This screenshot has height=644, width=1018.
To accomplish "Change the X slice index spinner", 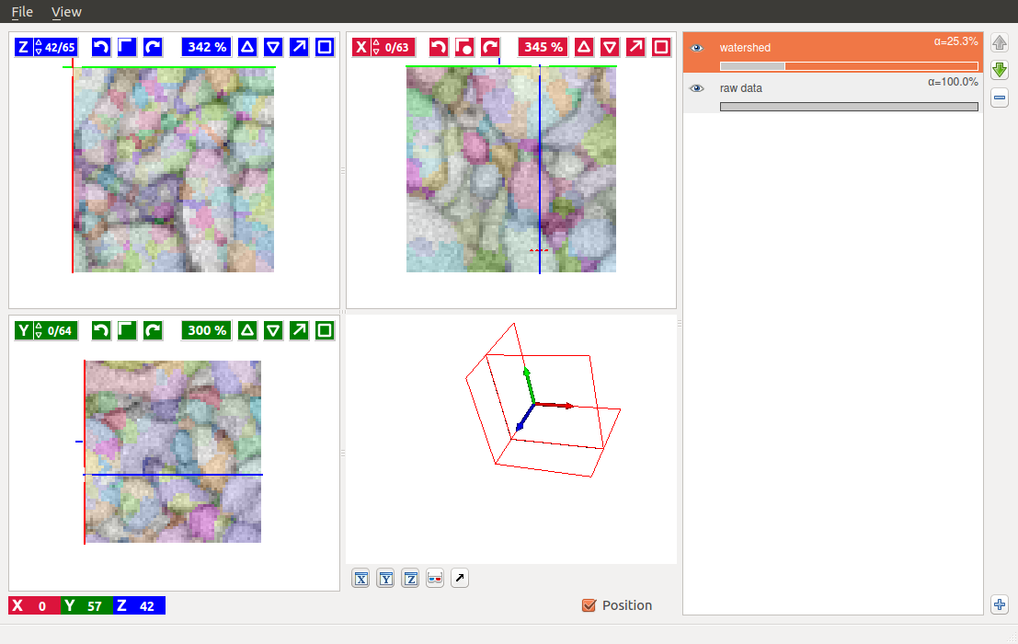I will [x=375, y=47].
